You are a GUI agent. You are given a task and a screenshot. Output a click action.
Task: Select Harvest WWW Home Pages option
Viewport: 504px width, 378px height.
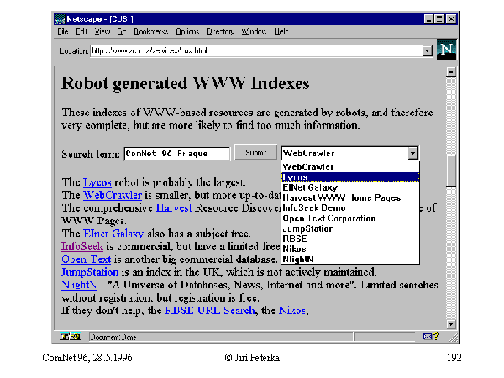[350, 197]
